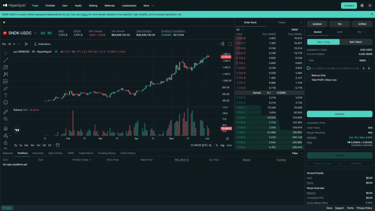375x211 pixels.
Task: Select the forecasting position tool
Action: point(5,81)
